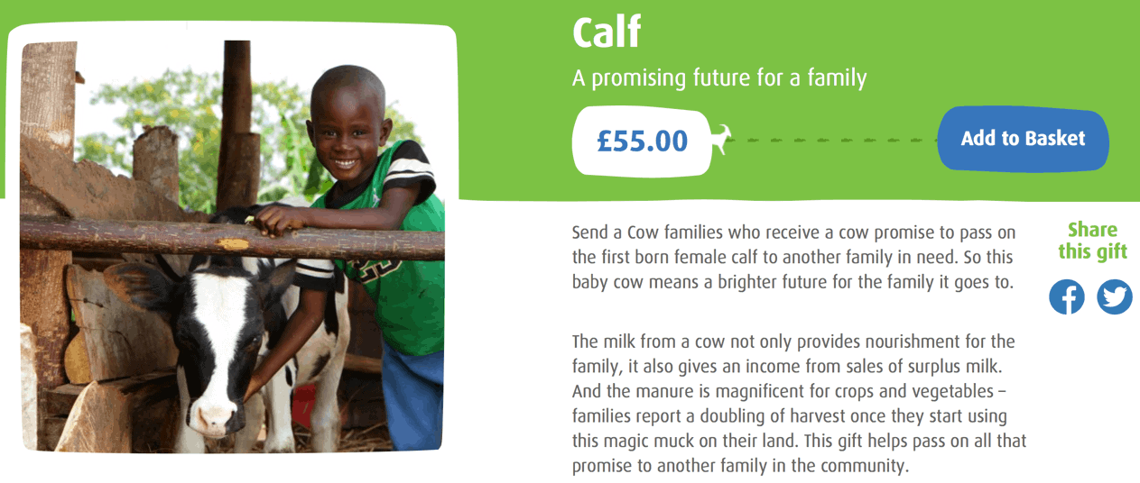
Task: Click the 'brighter future' phrase in the first paragraph
Action: click(x=788, y=281)
